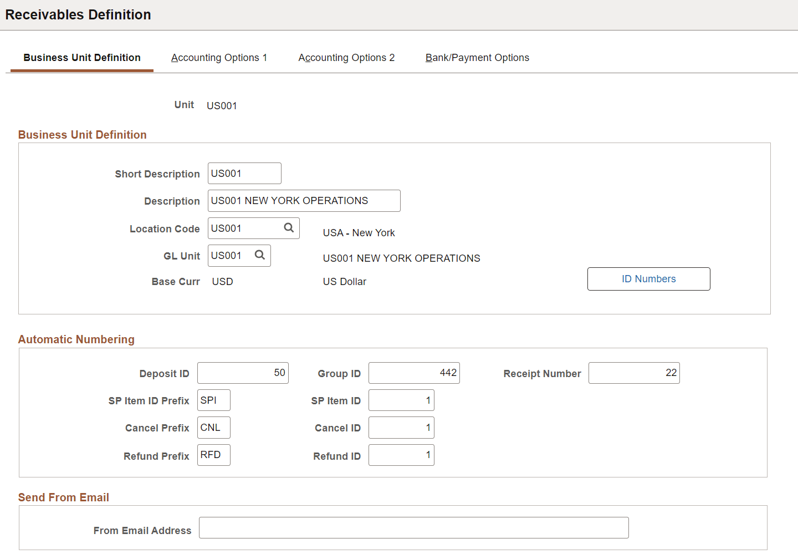The height and width of the screenshot is (559, 798).
Task: Click in the SP Item ID field
Action: pos(401,400)
